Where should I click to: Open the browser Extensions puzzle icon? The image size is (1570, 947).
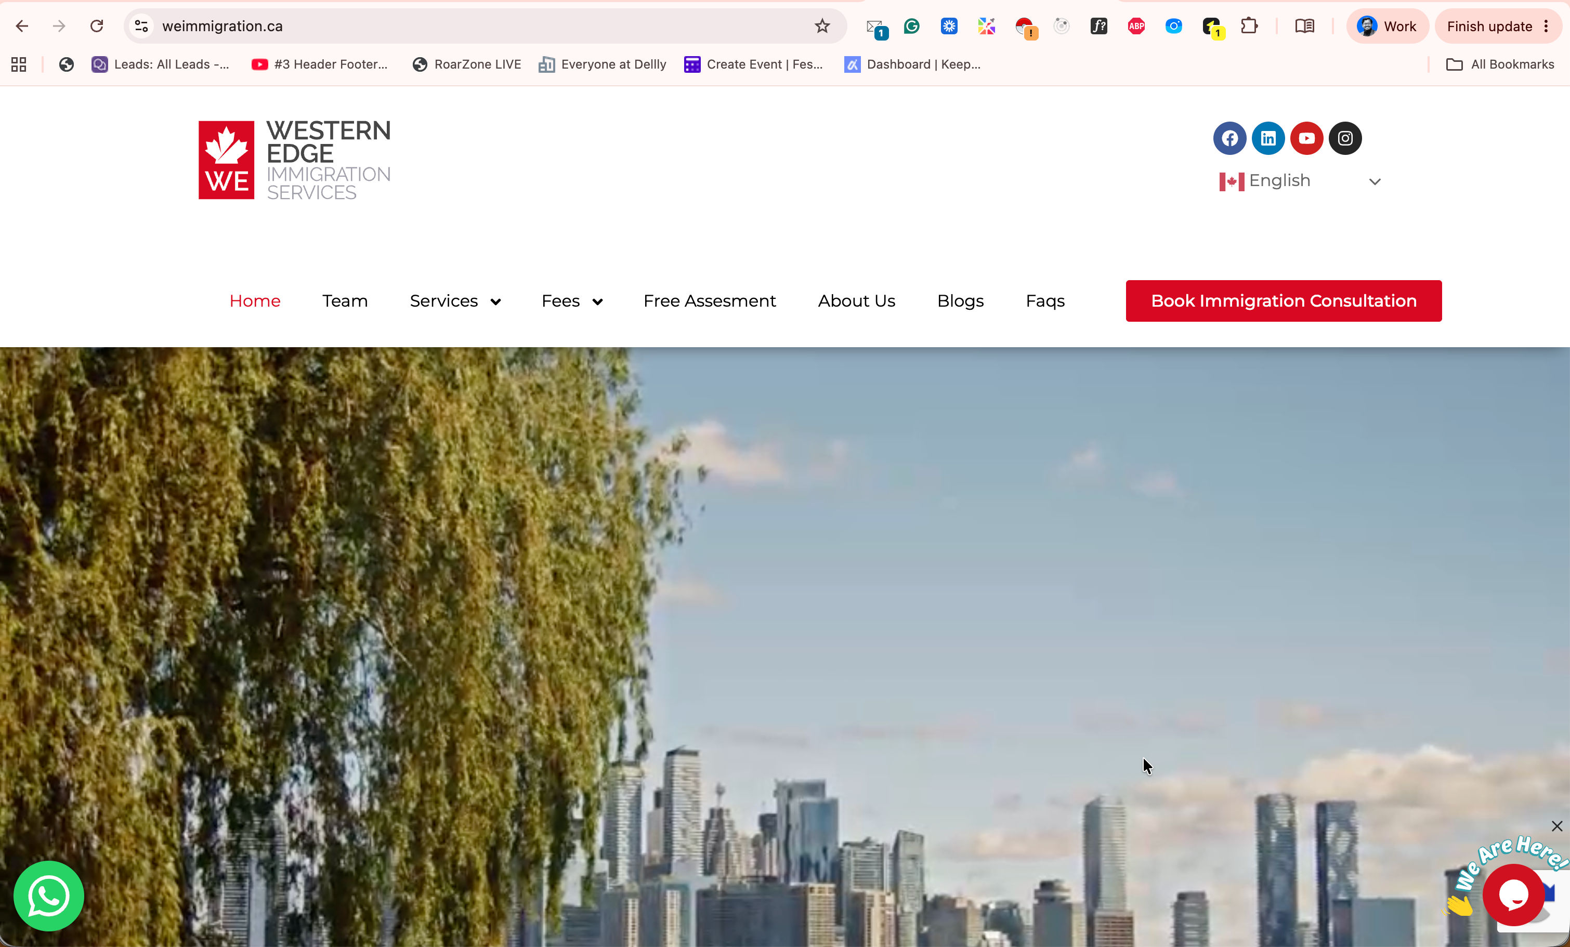pyautogui.click(x=1249, y=26)
